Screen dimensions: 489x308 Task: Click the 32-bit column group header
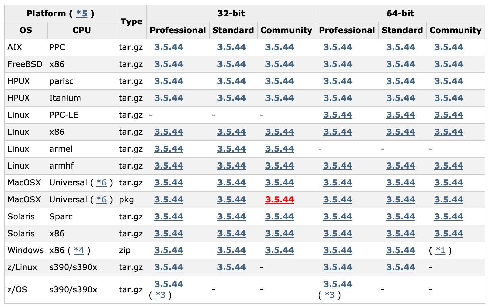(x=231, y=14)
